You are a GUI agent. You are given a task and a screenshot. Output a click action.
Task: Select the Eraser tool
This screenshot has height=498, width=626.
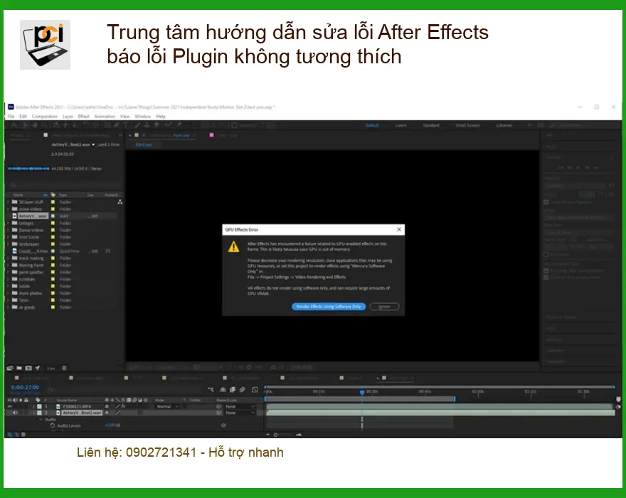157,125
